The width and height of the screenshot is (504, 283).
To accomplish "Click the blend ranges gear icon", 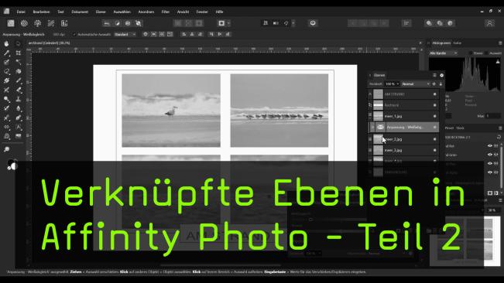I will click(434, 84).
